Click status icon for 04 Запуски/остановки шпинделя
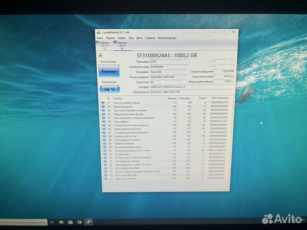The width and height of the screenshot is (307, 230). pyautogui.click(x=103, y=110)
